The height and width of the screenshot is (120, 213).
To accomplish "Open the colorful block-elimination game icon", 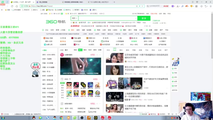I will pos(90,93).
